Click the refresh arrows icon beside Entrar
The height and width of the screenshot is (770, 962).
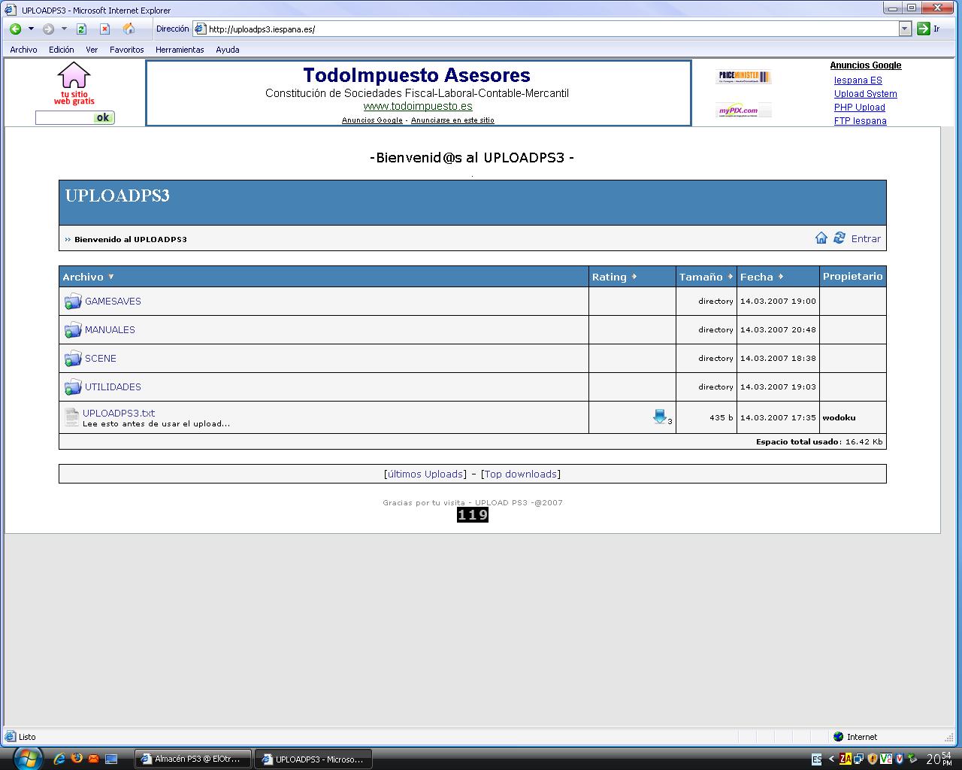pos(839,238)
